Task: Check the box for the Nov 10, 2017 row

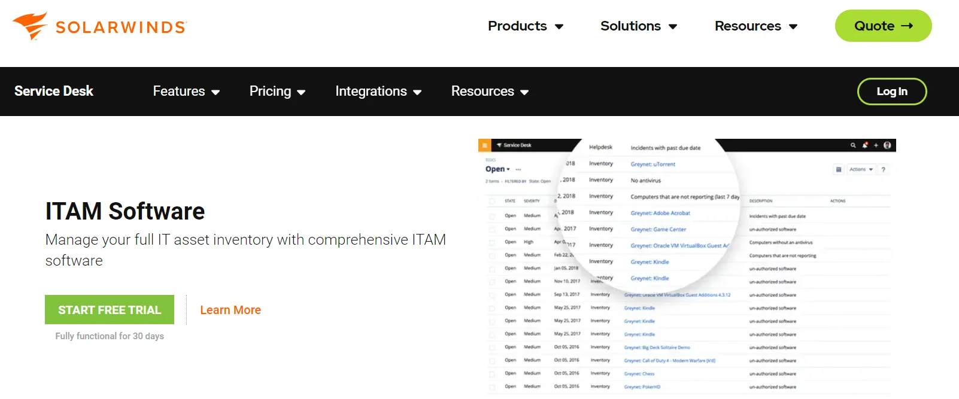Action: coord(492,281)
